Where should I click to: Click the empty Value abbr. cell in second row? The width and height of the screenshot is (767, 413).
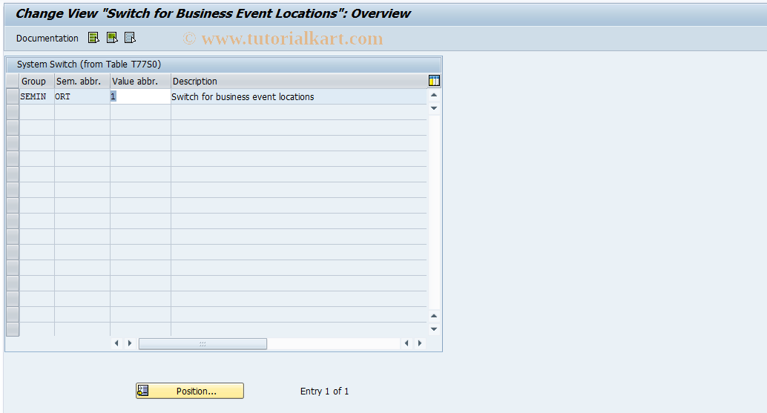tap(140, 113)
